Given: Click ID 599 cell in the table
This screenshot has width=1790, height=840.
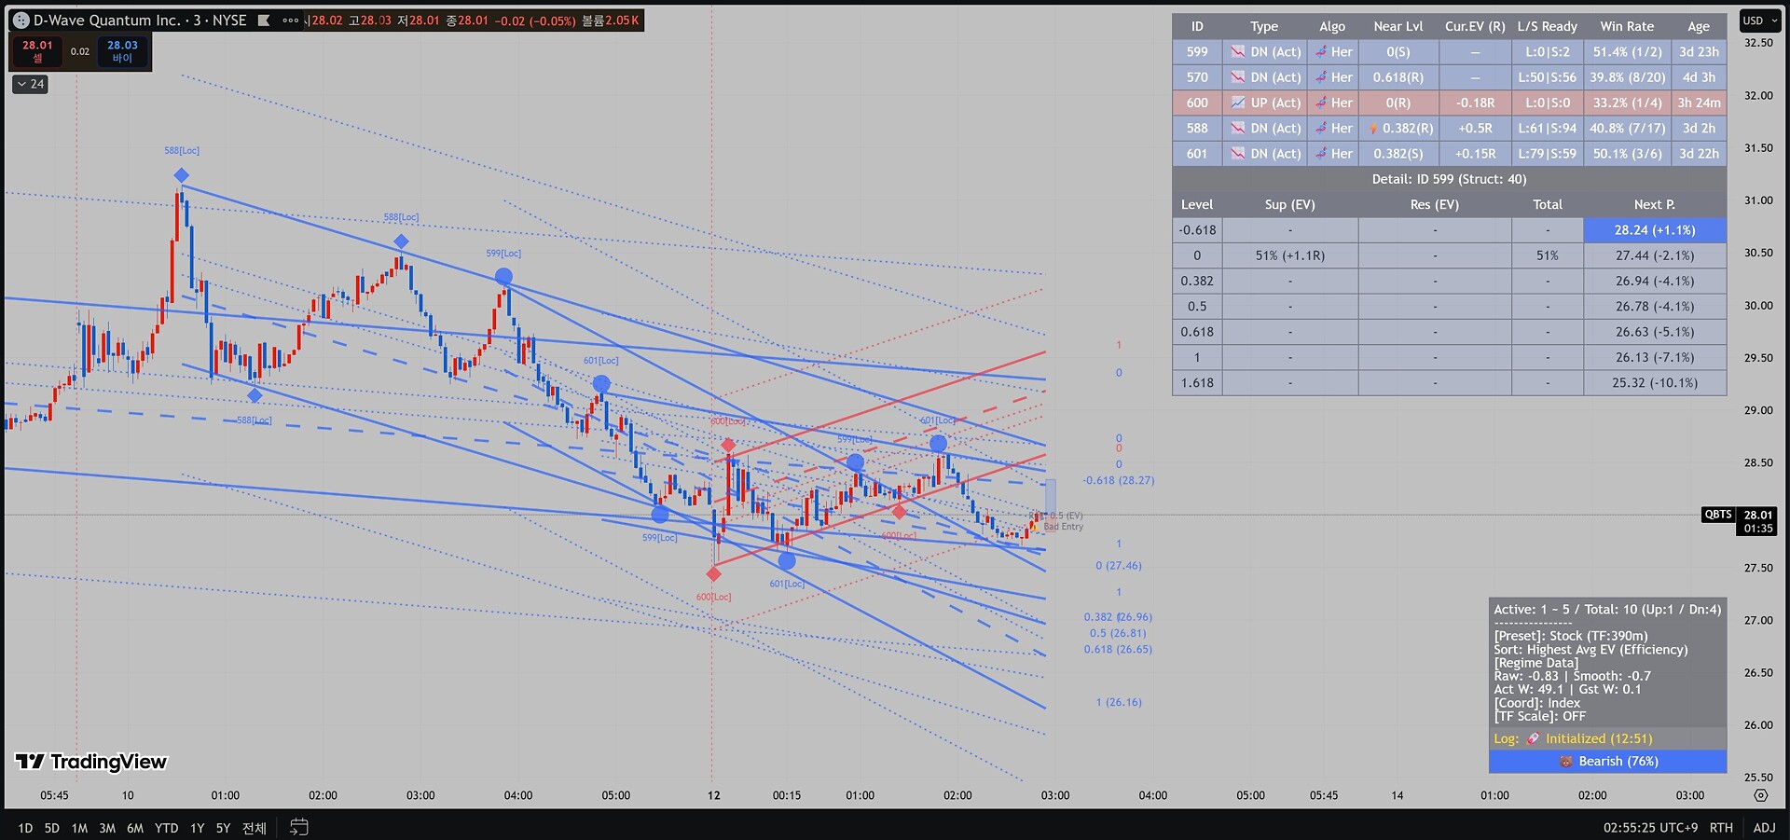Looking at the screenshot, I should (1197, 52).
